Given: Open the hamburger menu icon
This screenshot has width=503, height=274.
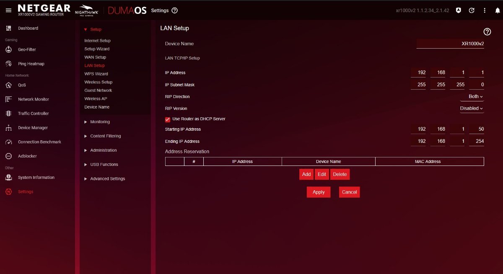Looking at the screenshot, I should coord(8,10).
